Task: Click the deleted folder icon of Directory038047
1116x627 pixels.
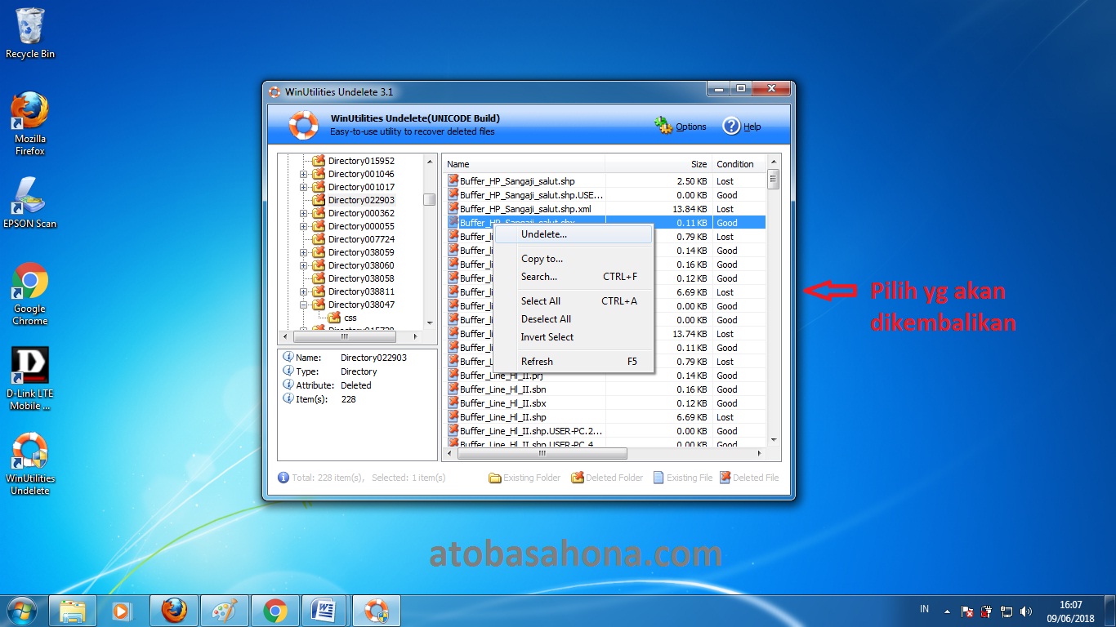Action: [319, 305]
